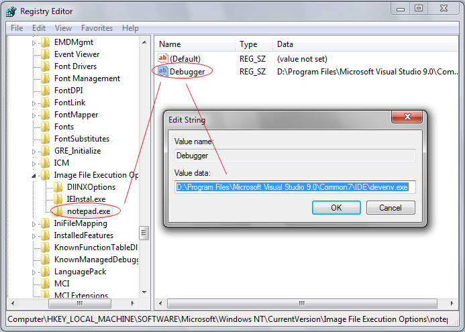Click the IEInstal.exe folder icon
The image size is (465, 332).
(58, 199)
